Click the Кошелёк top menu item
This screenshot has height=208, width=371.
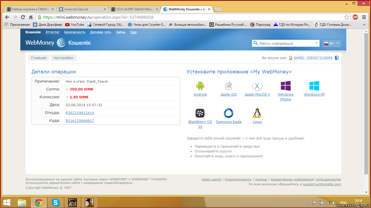pyautogui.click(x=33, y=32)
